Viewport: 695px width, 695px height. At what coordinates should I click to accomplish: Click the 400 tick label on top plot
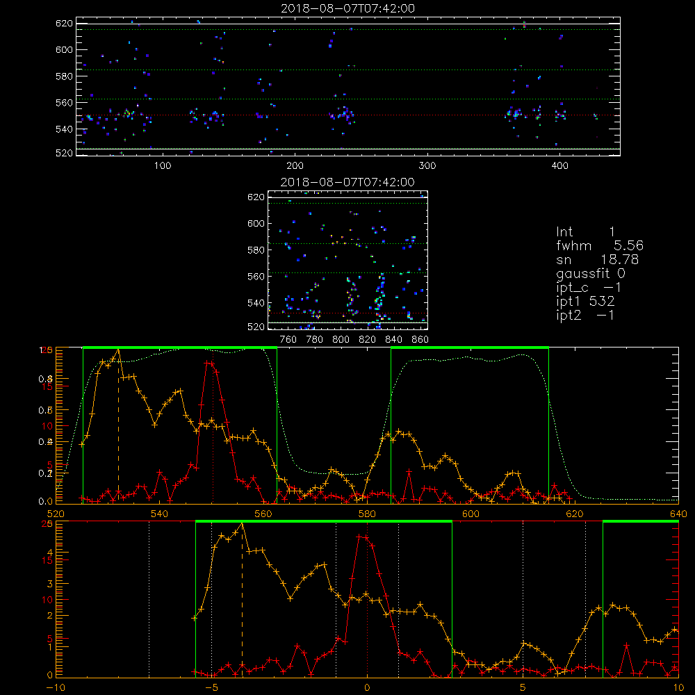(559, 166)
